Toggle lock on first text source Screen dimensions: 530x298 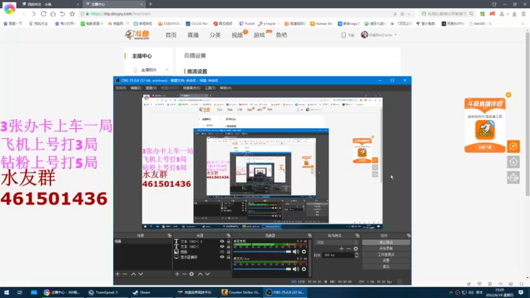coord(229,241)
